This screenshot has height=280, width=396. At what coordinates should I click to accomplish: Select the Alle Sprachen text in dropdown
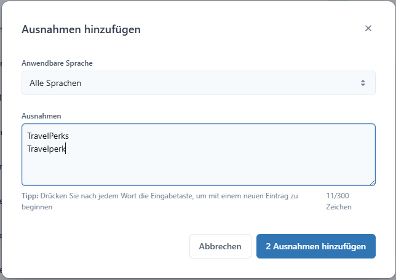pyautogui.click(x=55, y=83)
